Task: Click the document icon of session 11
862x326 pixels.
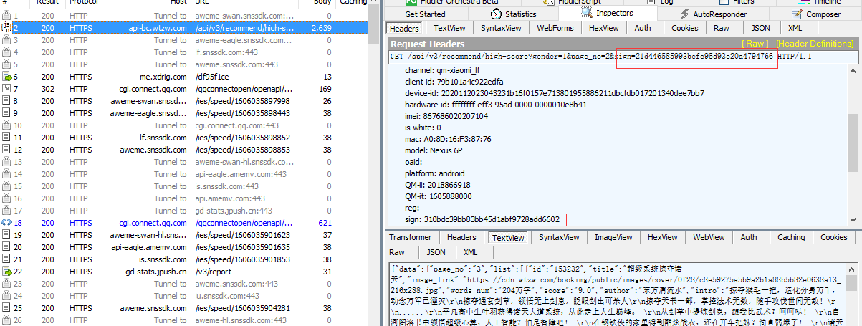Action: pyautogui.click(x=7, y=137)
